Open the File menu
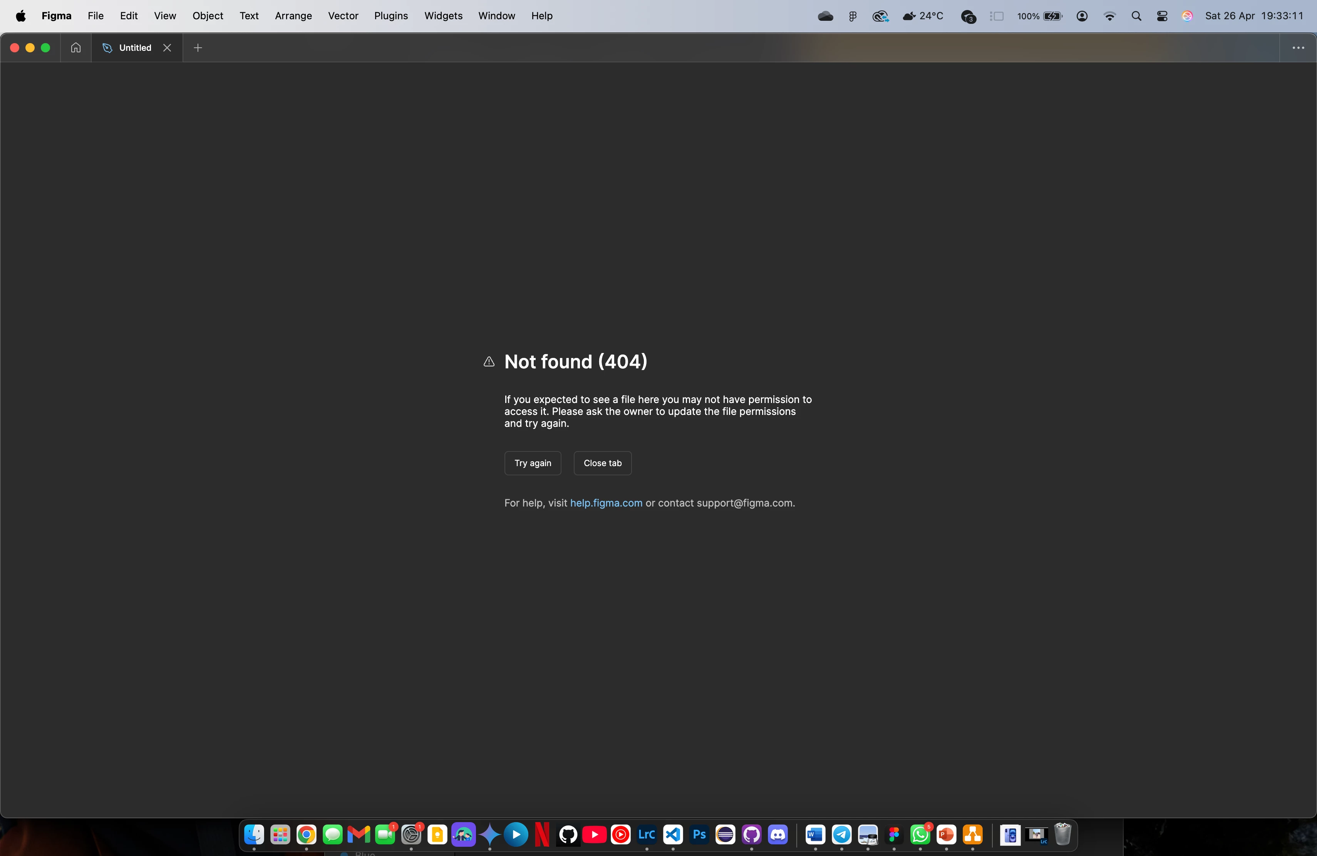 (96, 16)
